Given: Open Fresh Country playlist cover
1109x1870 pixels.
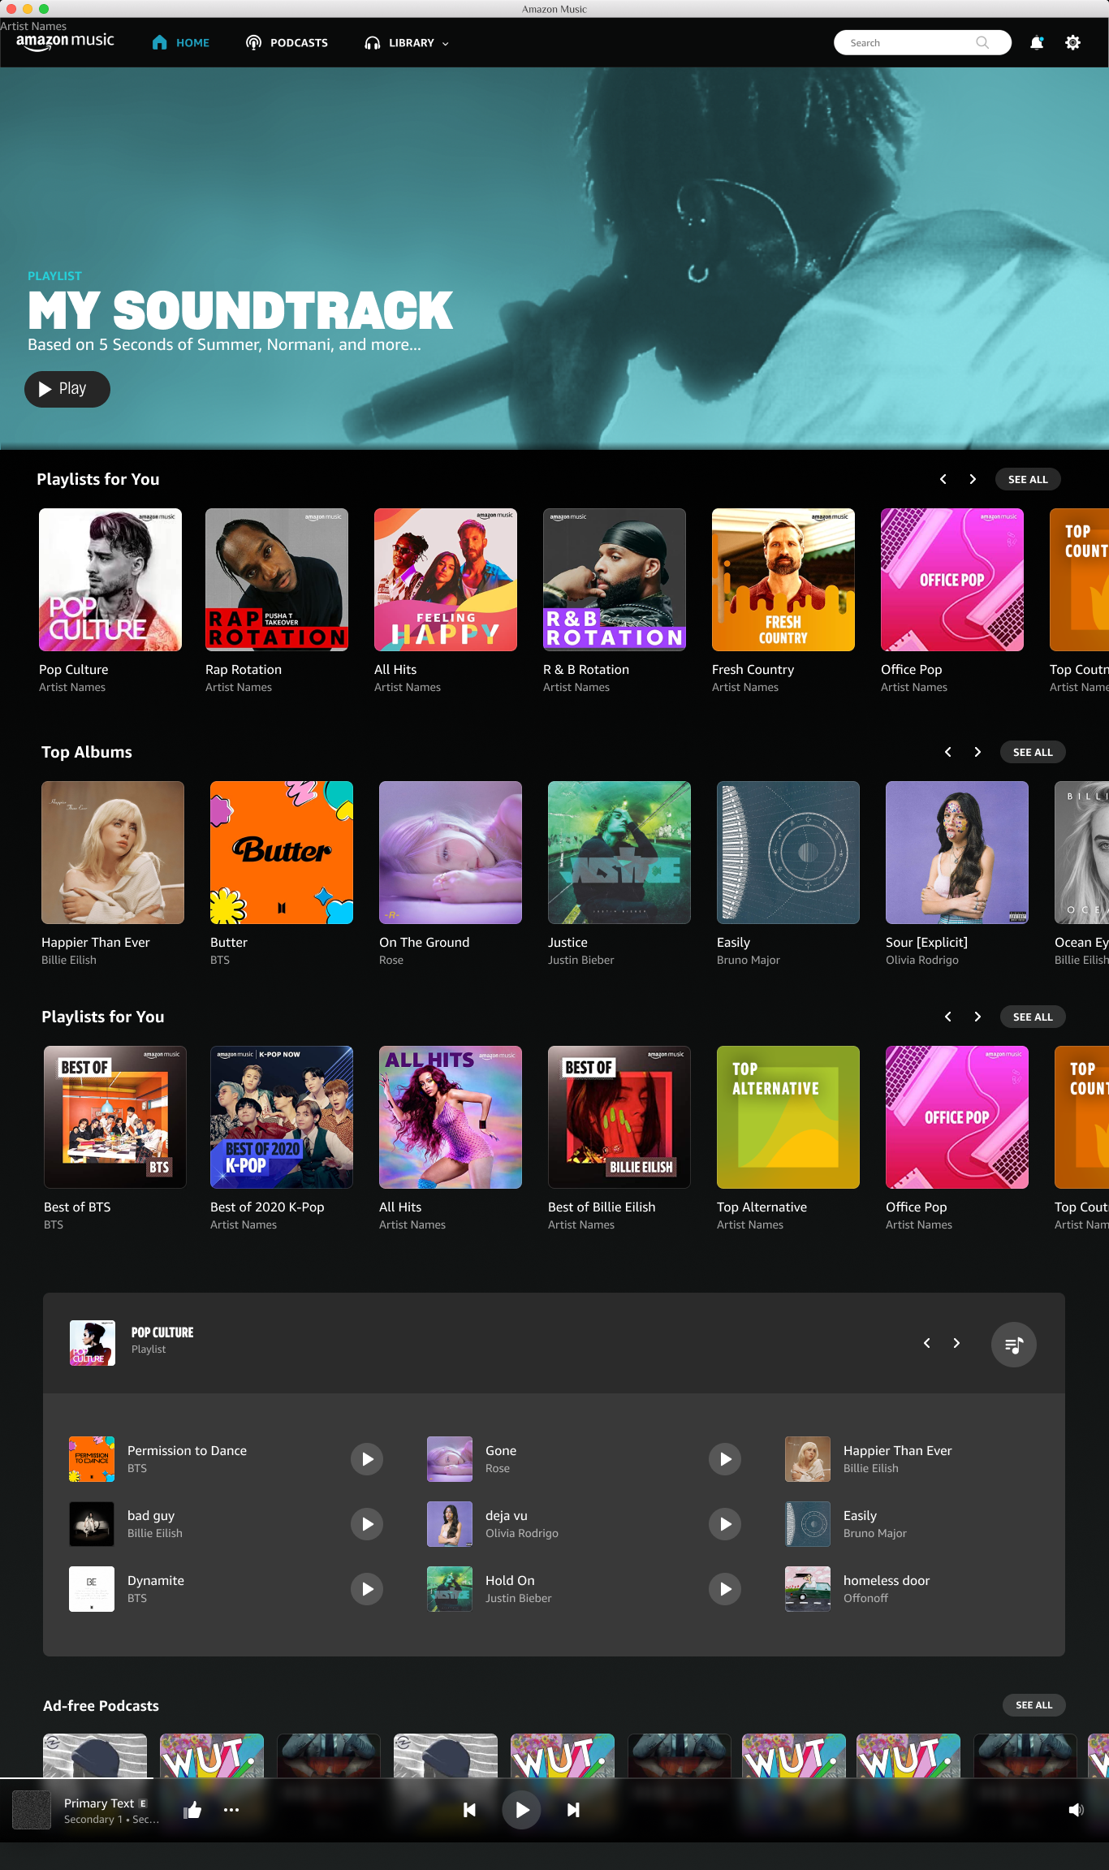Looking at the screenshot, I should click(783, 580).
